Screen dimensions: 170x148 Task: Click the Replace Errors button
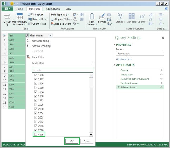pyautogui.click(x=61, y=24)
